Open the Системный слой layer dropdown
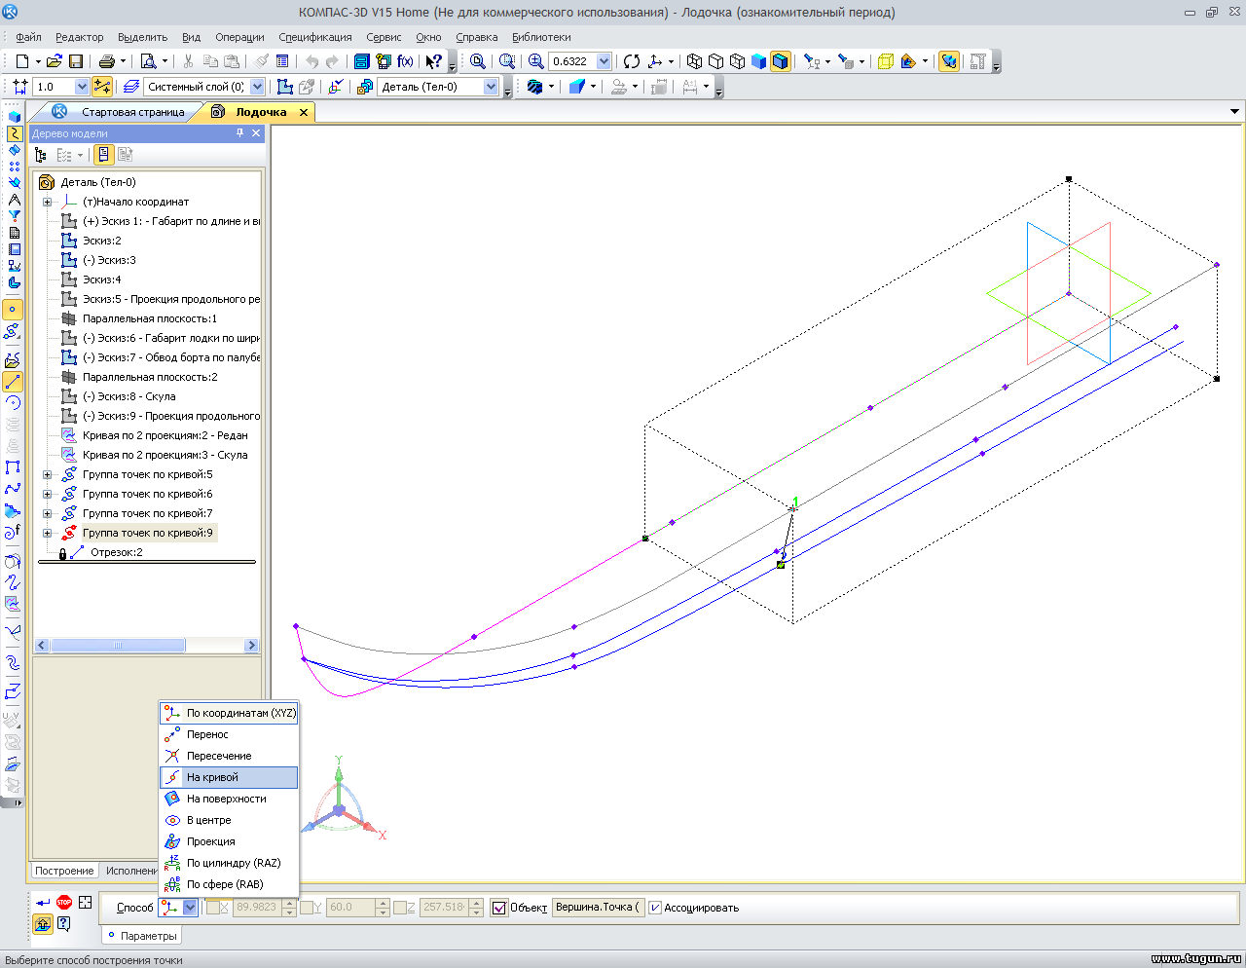This screenshot has width=1246, height=968. [257, 87]
